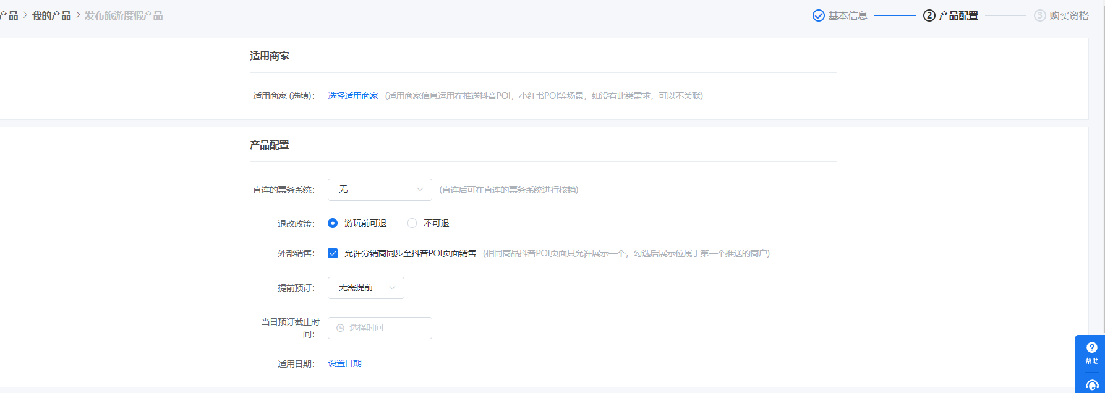Viewport: 1105px width, 393px height.
Task: Click the 产品配置 section heading
Action: click(x=269, y=145)
